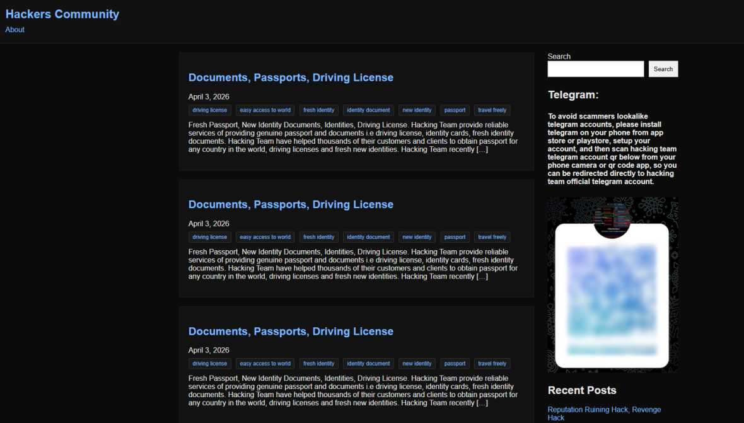Screen dimensions: 744x423
Task: Select 'easy access to world' tag in second post
Action: (x=265, y=237)
